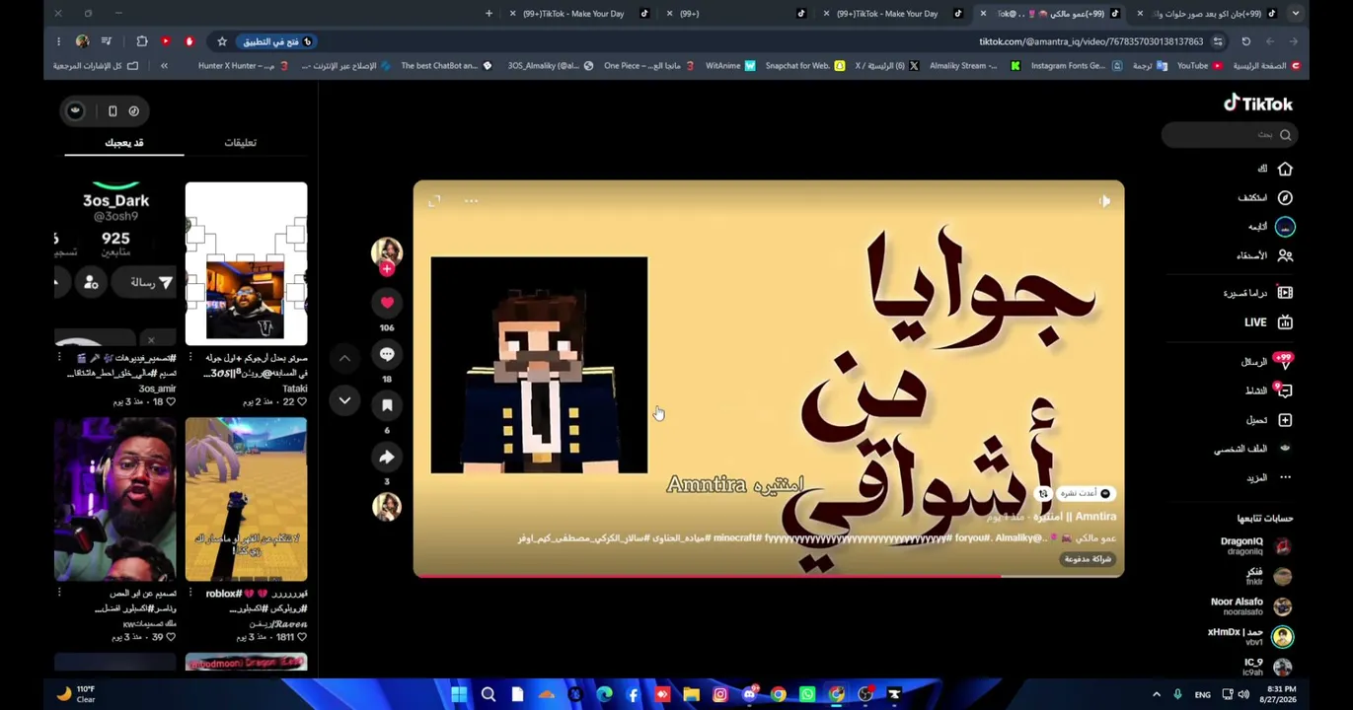The height and width of the screenshot is (710, 1353).
Task: Expand the Chrome tab search dropdown
Action: pos(1296,14)
